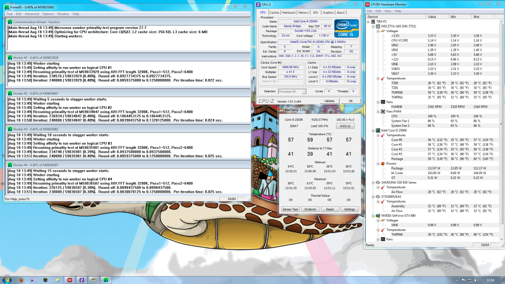Collapse the Intel Core i5 2500K tree node
This screenshot has height=284, width=505.
373,130
